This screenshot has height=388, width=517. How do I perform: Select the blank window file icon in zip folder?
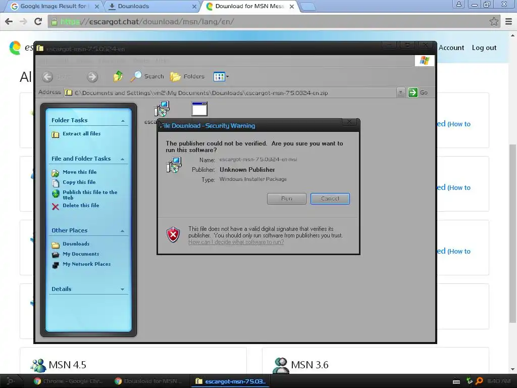click(x=199, y=109)
